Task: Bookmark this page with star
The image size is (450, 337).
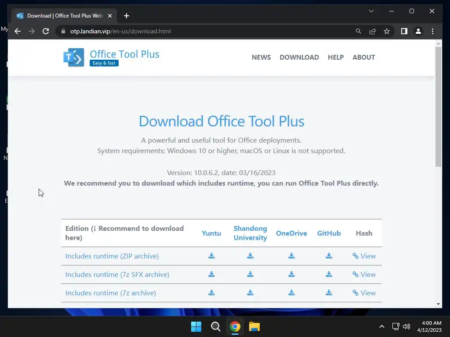Action: [387, 31]
